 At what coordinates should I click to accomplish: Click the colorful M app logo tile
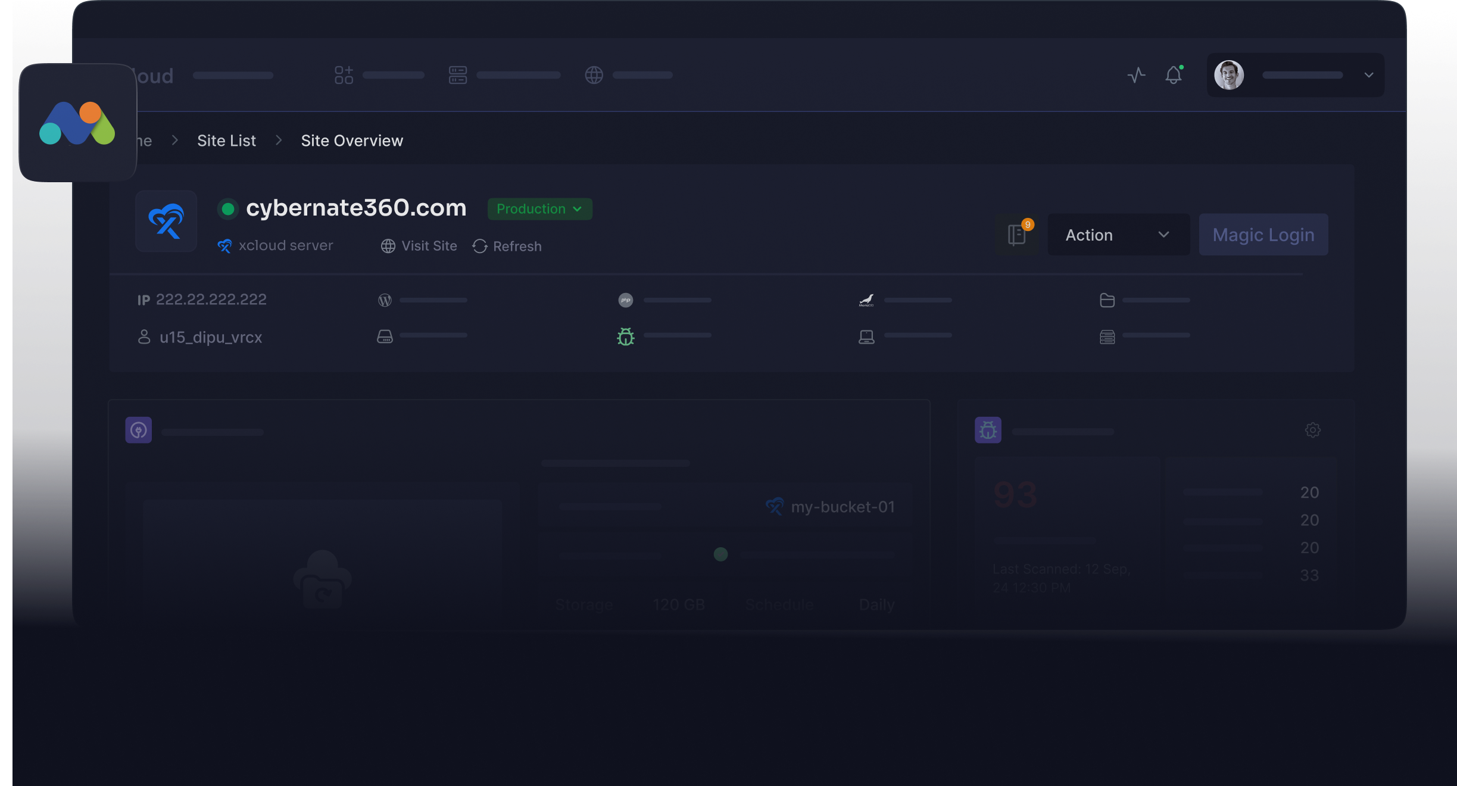[x=78, y=123]
